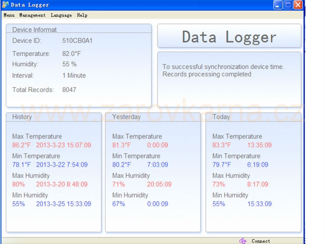Click the USB connect icon in status bar
Viewport: 325px width, 244px height.
(x=243, y=241)
